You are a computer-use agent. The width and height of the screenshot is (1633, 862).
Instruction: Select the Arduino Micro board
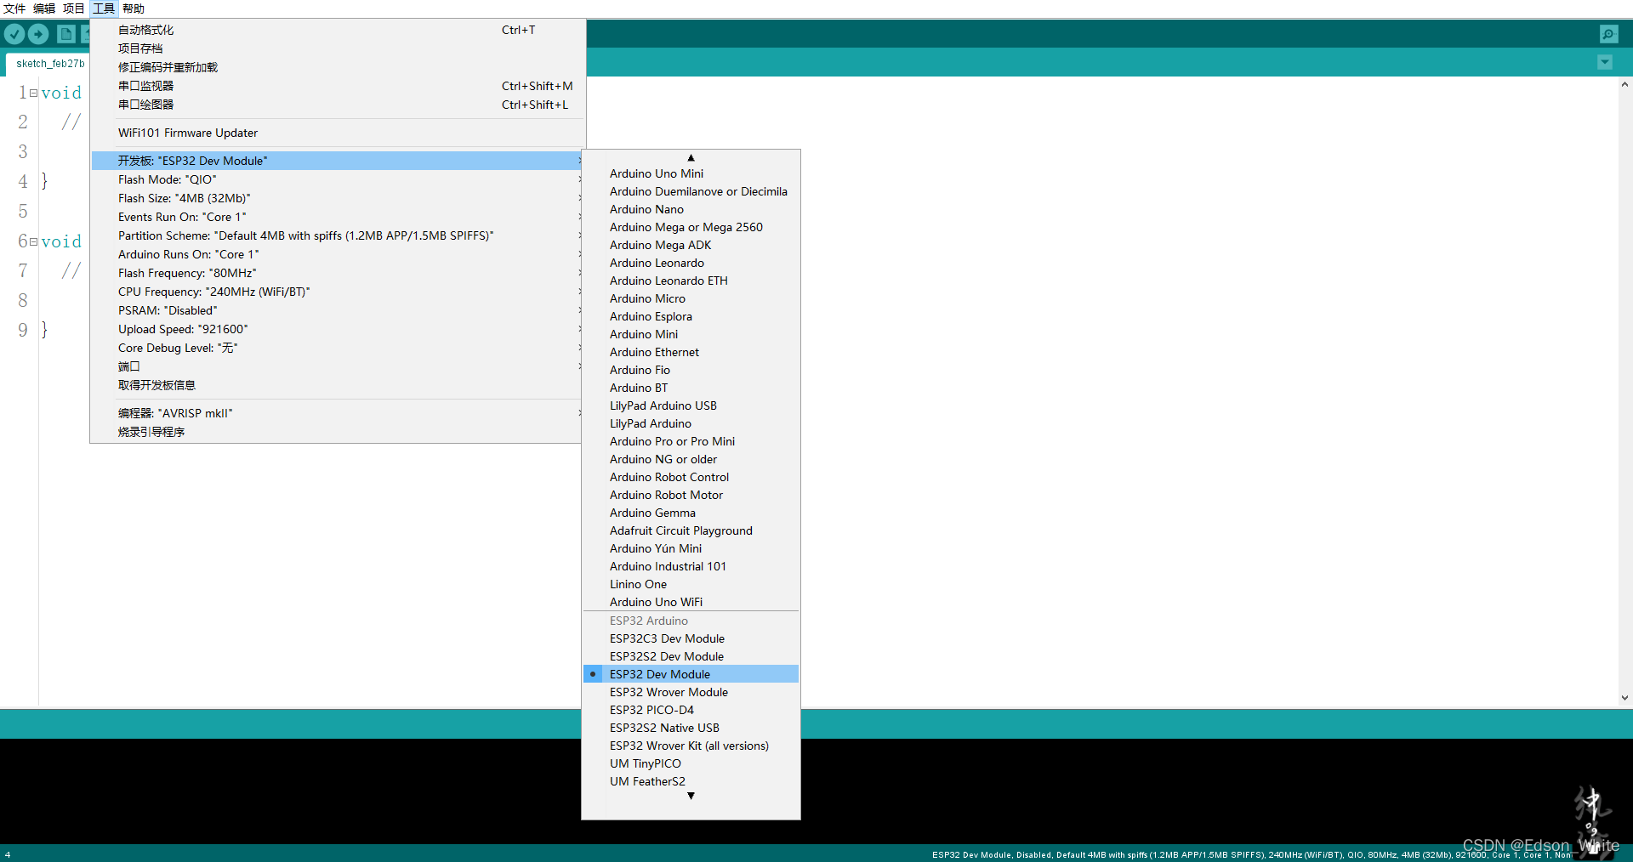691,298
